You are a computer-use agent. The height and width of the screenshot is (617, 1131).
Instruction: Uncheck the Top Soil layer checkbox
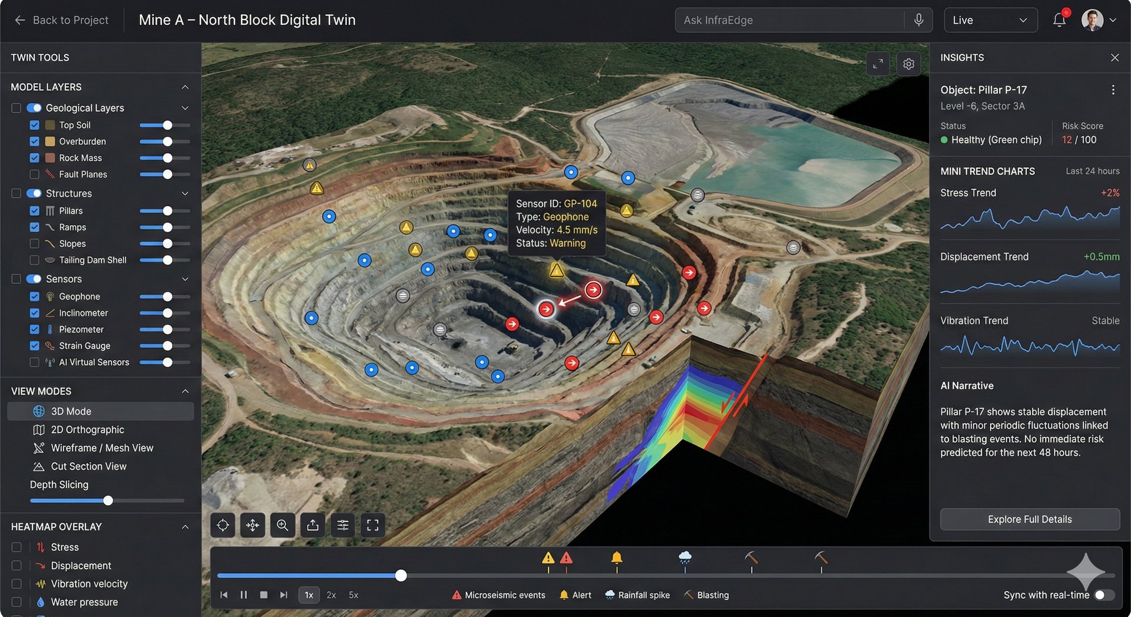point(34,125)
